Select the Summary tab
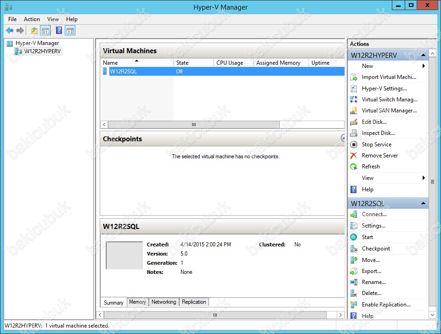The image size is (441, 334). (x=113, y=302)
